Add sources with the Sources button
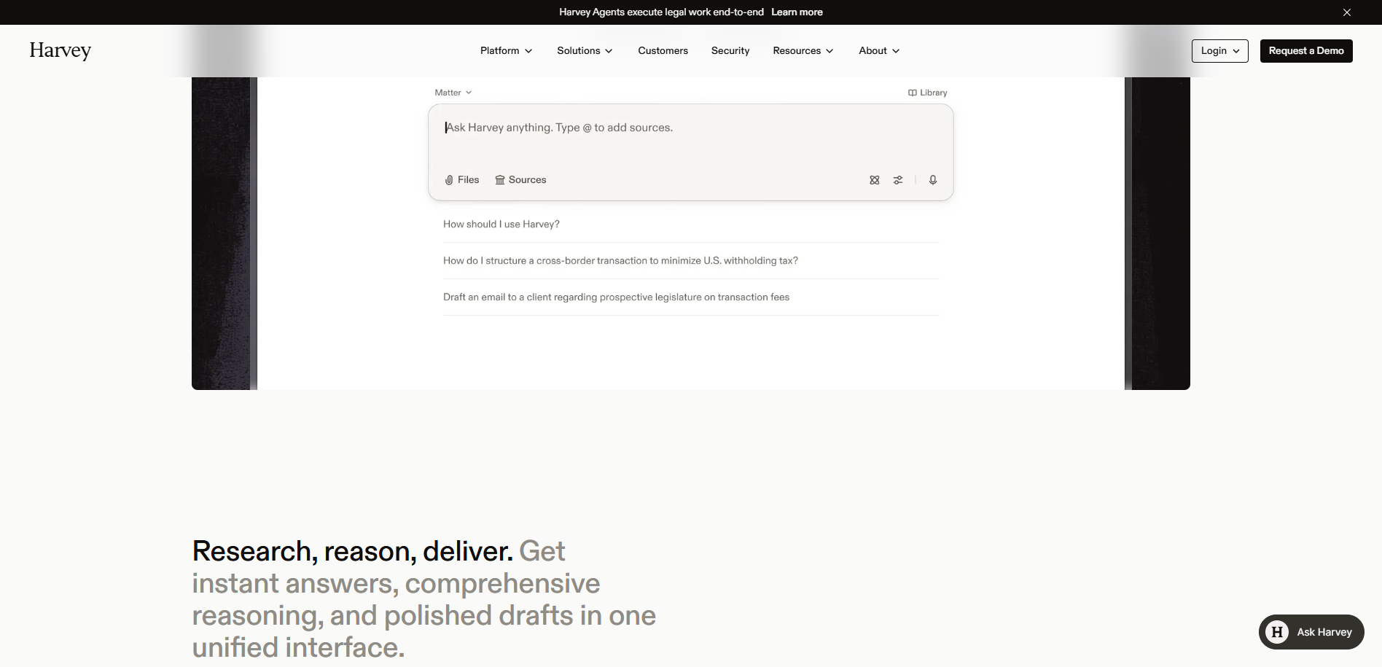1382x667 pixels. click(520, 180)
